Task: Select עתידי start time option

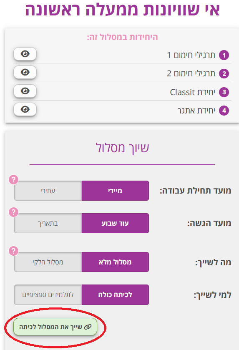Action: coord(48,191)
